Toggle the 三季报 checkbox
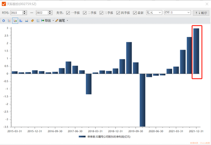The width and height of the screenshot is (211, 145). [x=101, y=13]
